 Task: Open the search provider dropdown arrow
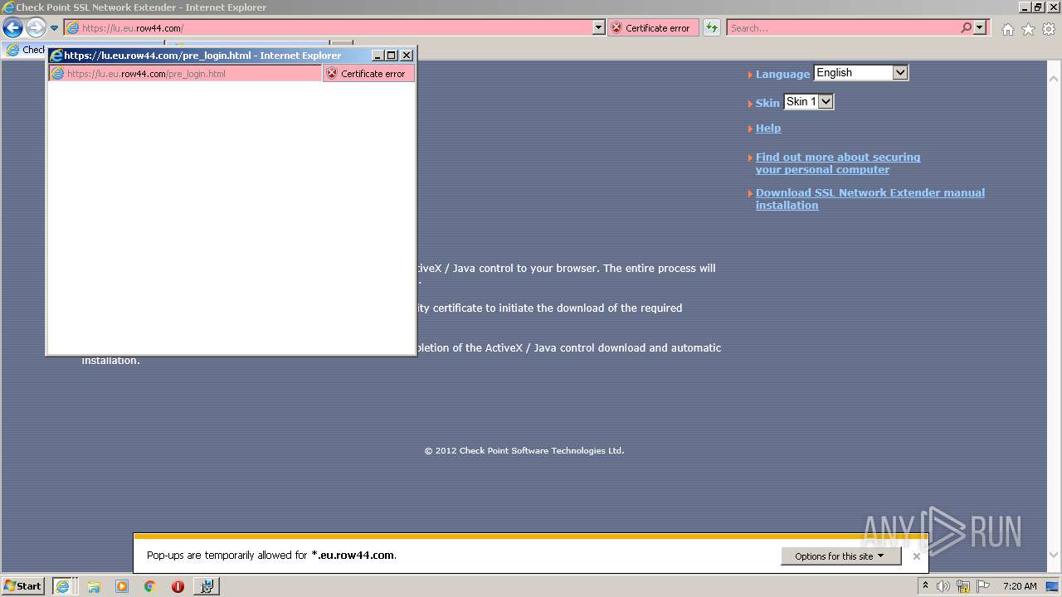[x=980, y=27]
